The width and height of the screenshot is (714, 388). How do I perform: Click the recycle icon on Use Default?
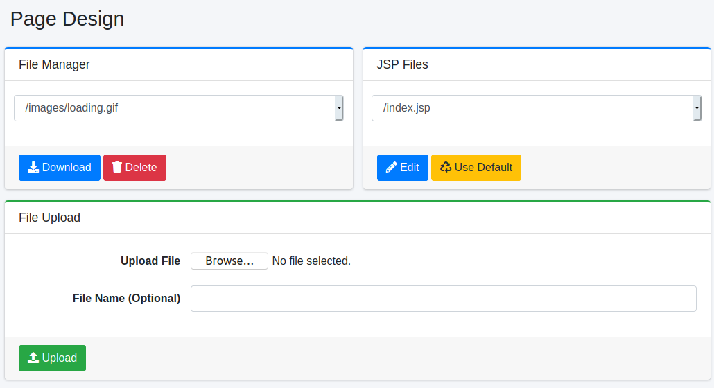click(x=446, y=168)
